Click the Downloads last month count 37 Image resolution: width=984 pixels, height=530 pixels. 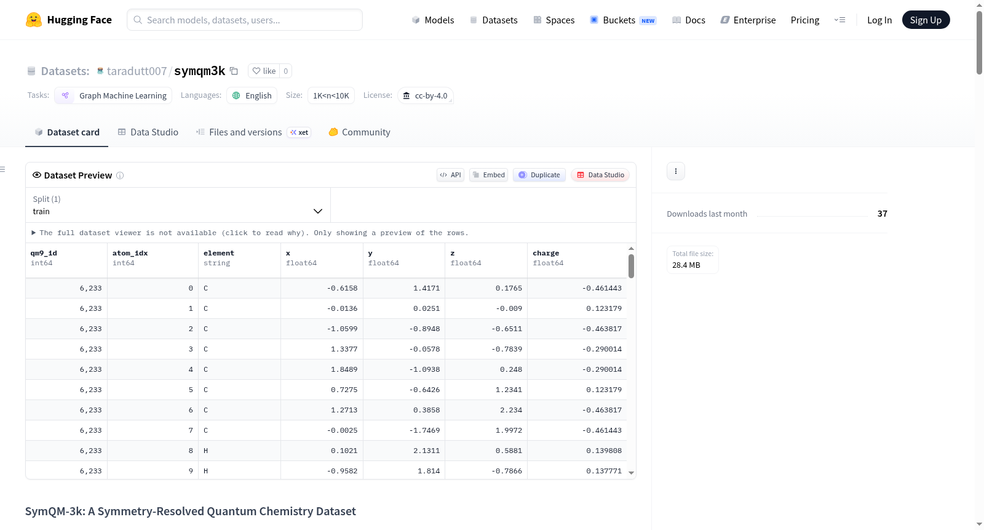coord(883,214)
